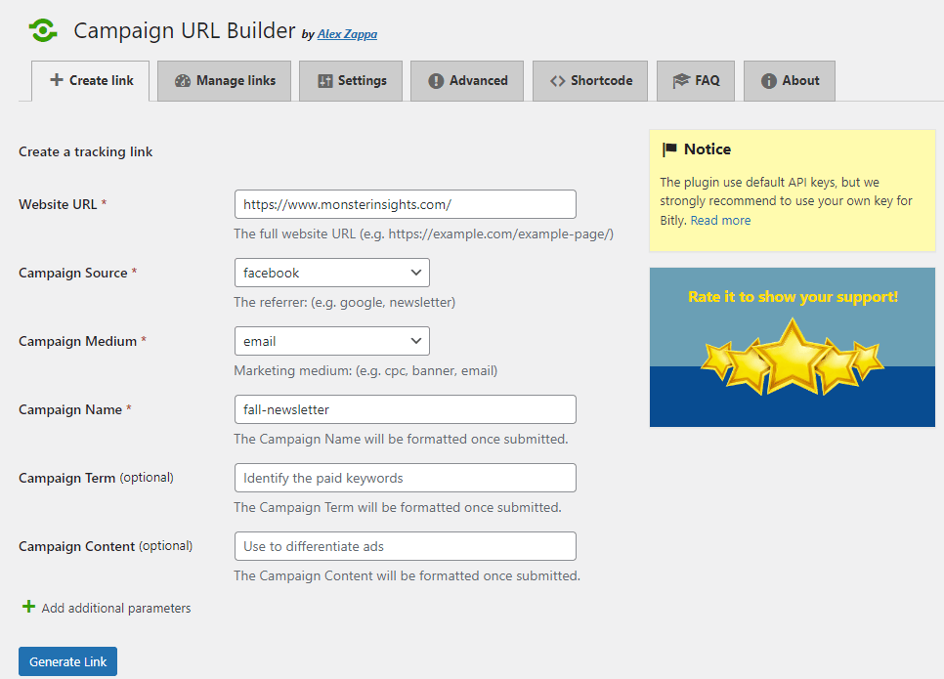
Task: Click the flag icon in the Notice box
Action: click(669, 149)
